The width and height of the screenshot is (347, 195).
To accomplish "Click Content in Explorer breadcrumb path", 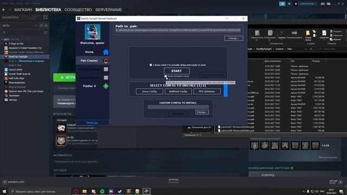I will pos(280,49).
